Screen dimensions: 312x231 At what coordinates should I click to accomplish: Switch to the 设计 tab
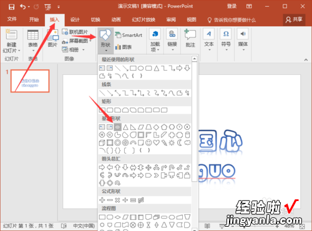tap(75, 20)
